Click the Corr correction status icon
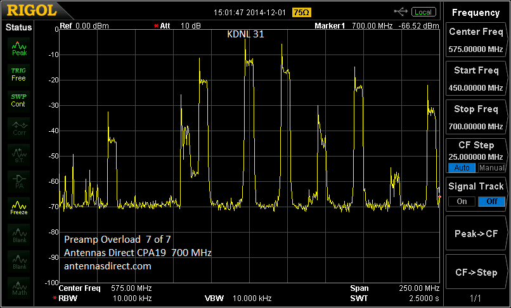Viewport: 511px width, 308px height. (x=19, y=128)
